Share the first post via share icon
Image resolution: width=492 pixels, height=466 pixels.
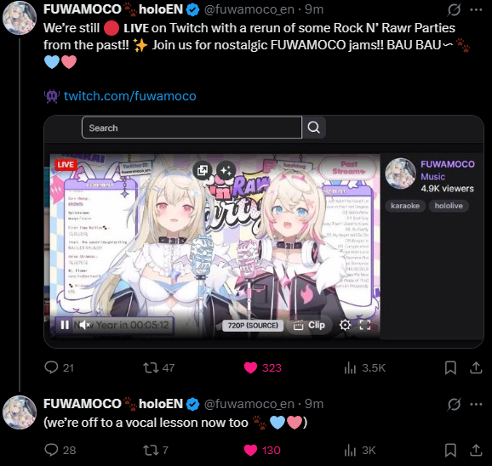coord(476,367)
